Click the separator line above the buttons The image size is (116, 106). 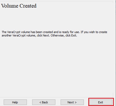click(x=56, y=97)
